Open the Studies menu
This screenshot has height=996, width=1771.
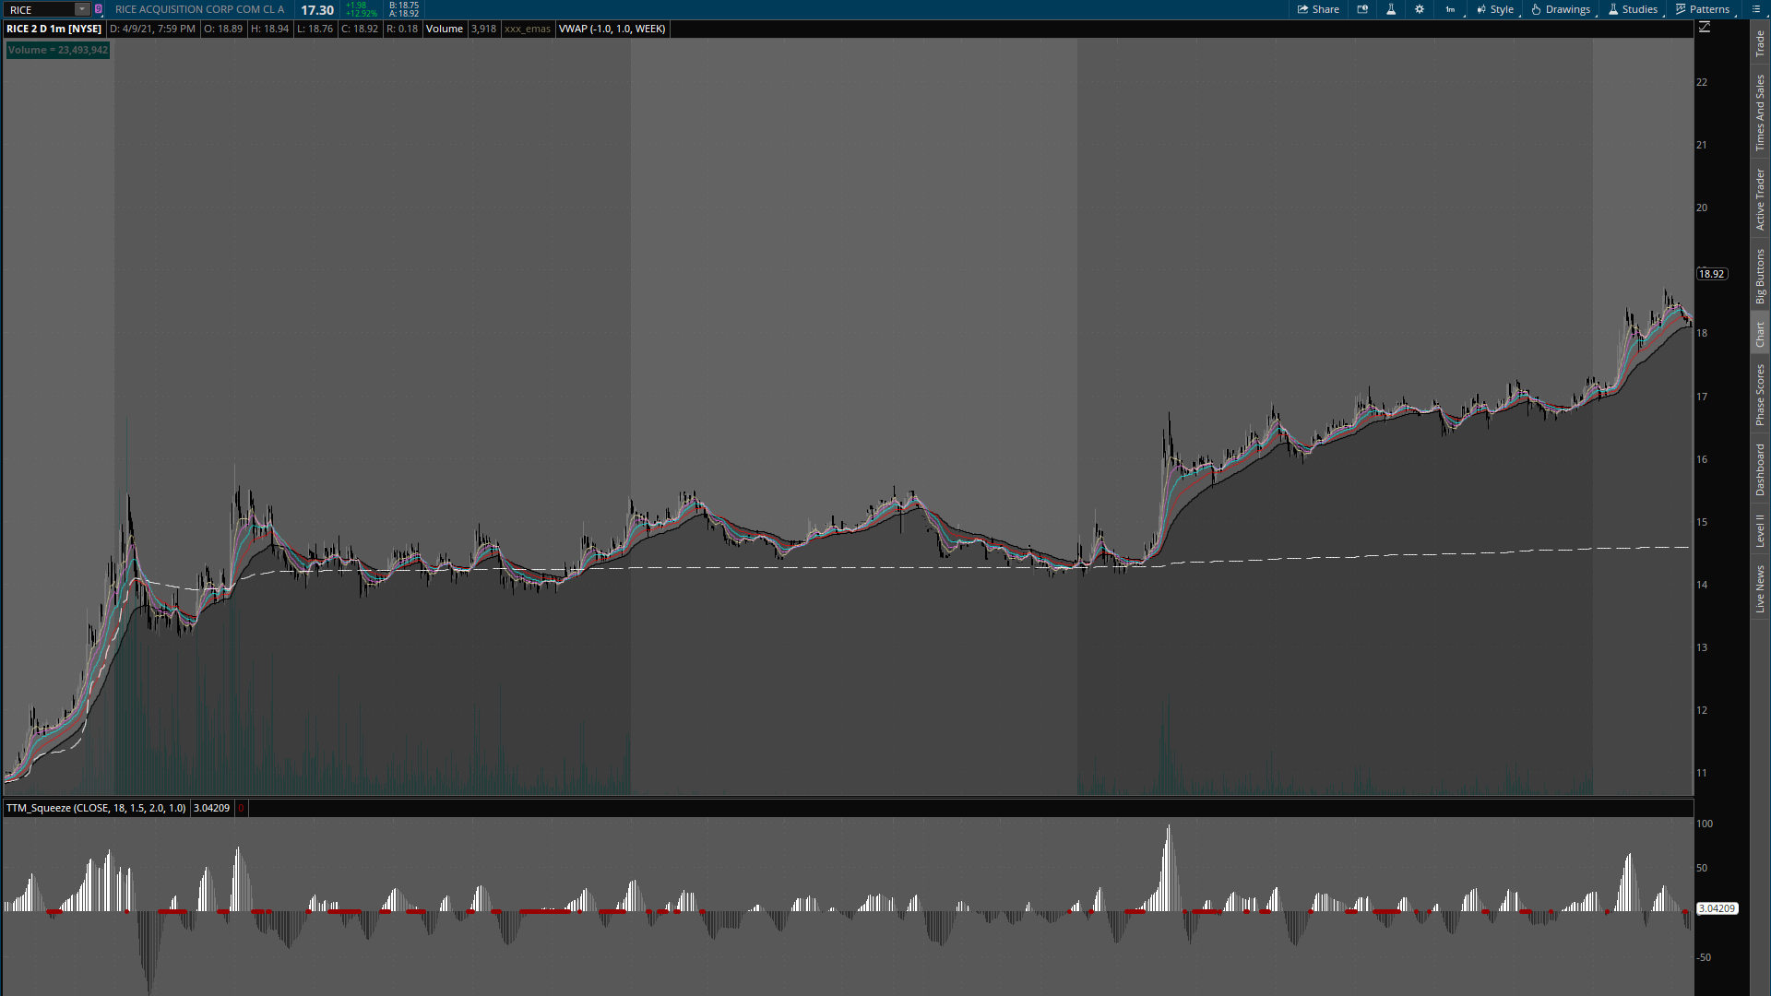pyautogui.click(x=1633, y=9)
